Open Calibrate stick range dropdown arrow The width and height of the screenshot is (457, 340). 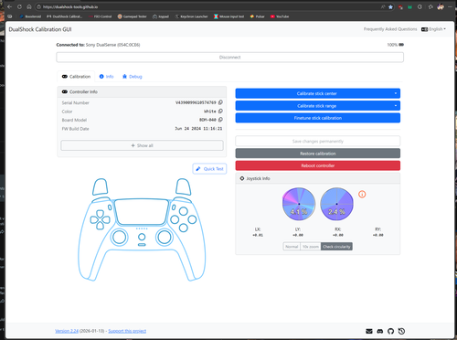pyautogui.click(x=396, y=106)
